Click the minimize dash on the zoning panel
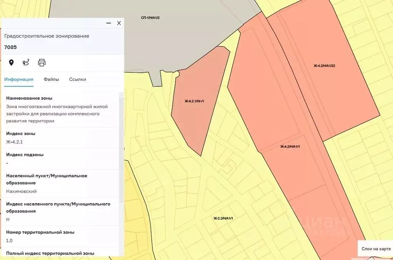Image resolution: width=393 pixels, height=260 pixels. point(108,23)
